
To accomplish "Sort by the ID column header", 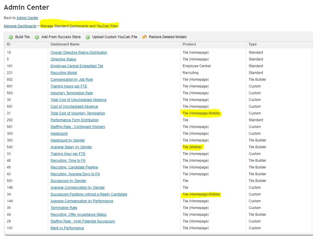I will tap(9, 44).
